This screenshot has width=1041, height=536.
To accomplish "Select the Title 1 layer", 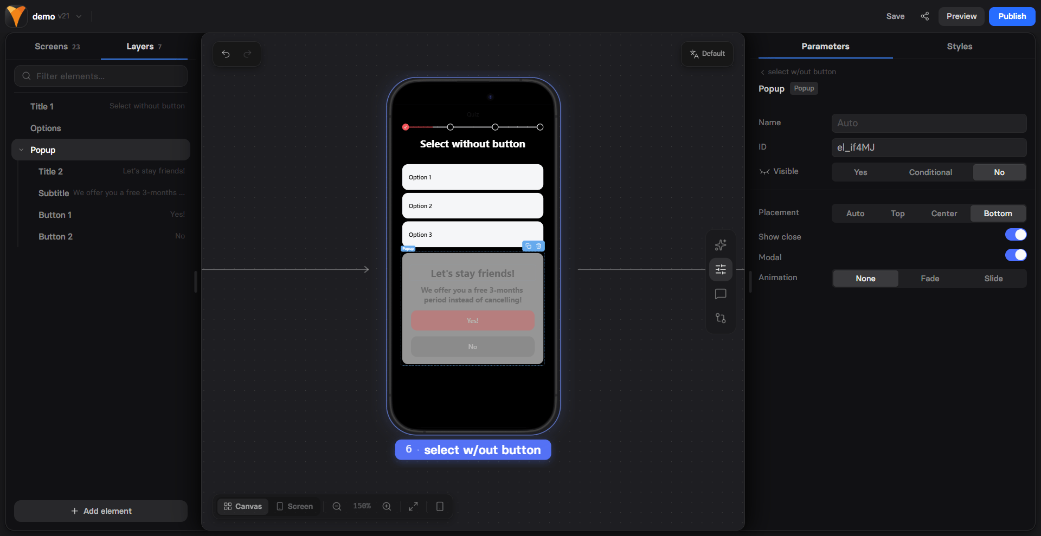I will pos(101,106).
